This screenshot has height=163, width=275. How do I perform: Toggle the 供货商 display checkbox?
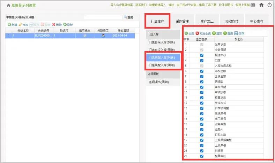(202, 151)
